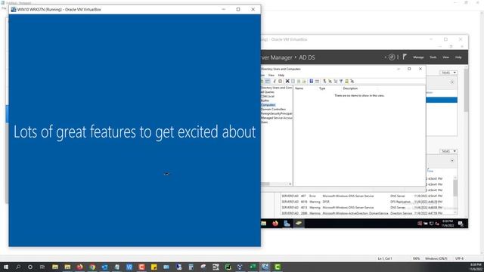Screen dimensions: 484x272
Task: Open the green Camtasia recorder icon on host taskbar
Action: point(278,267)
